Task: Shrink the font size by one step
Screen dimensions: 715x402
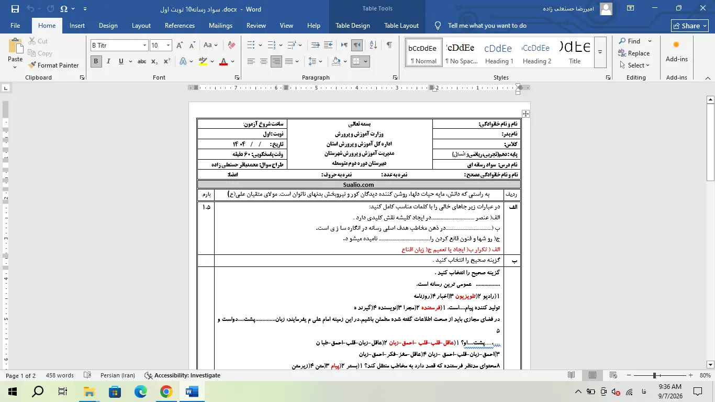Action: 192,46
